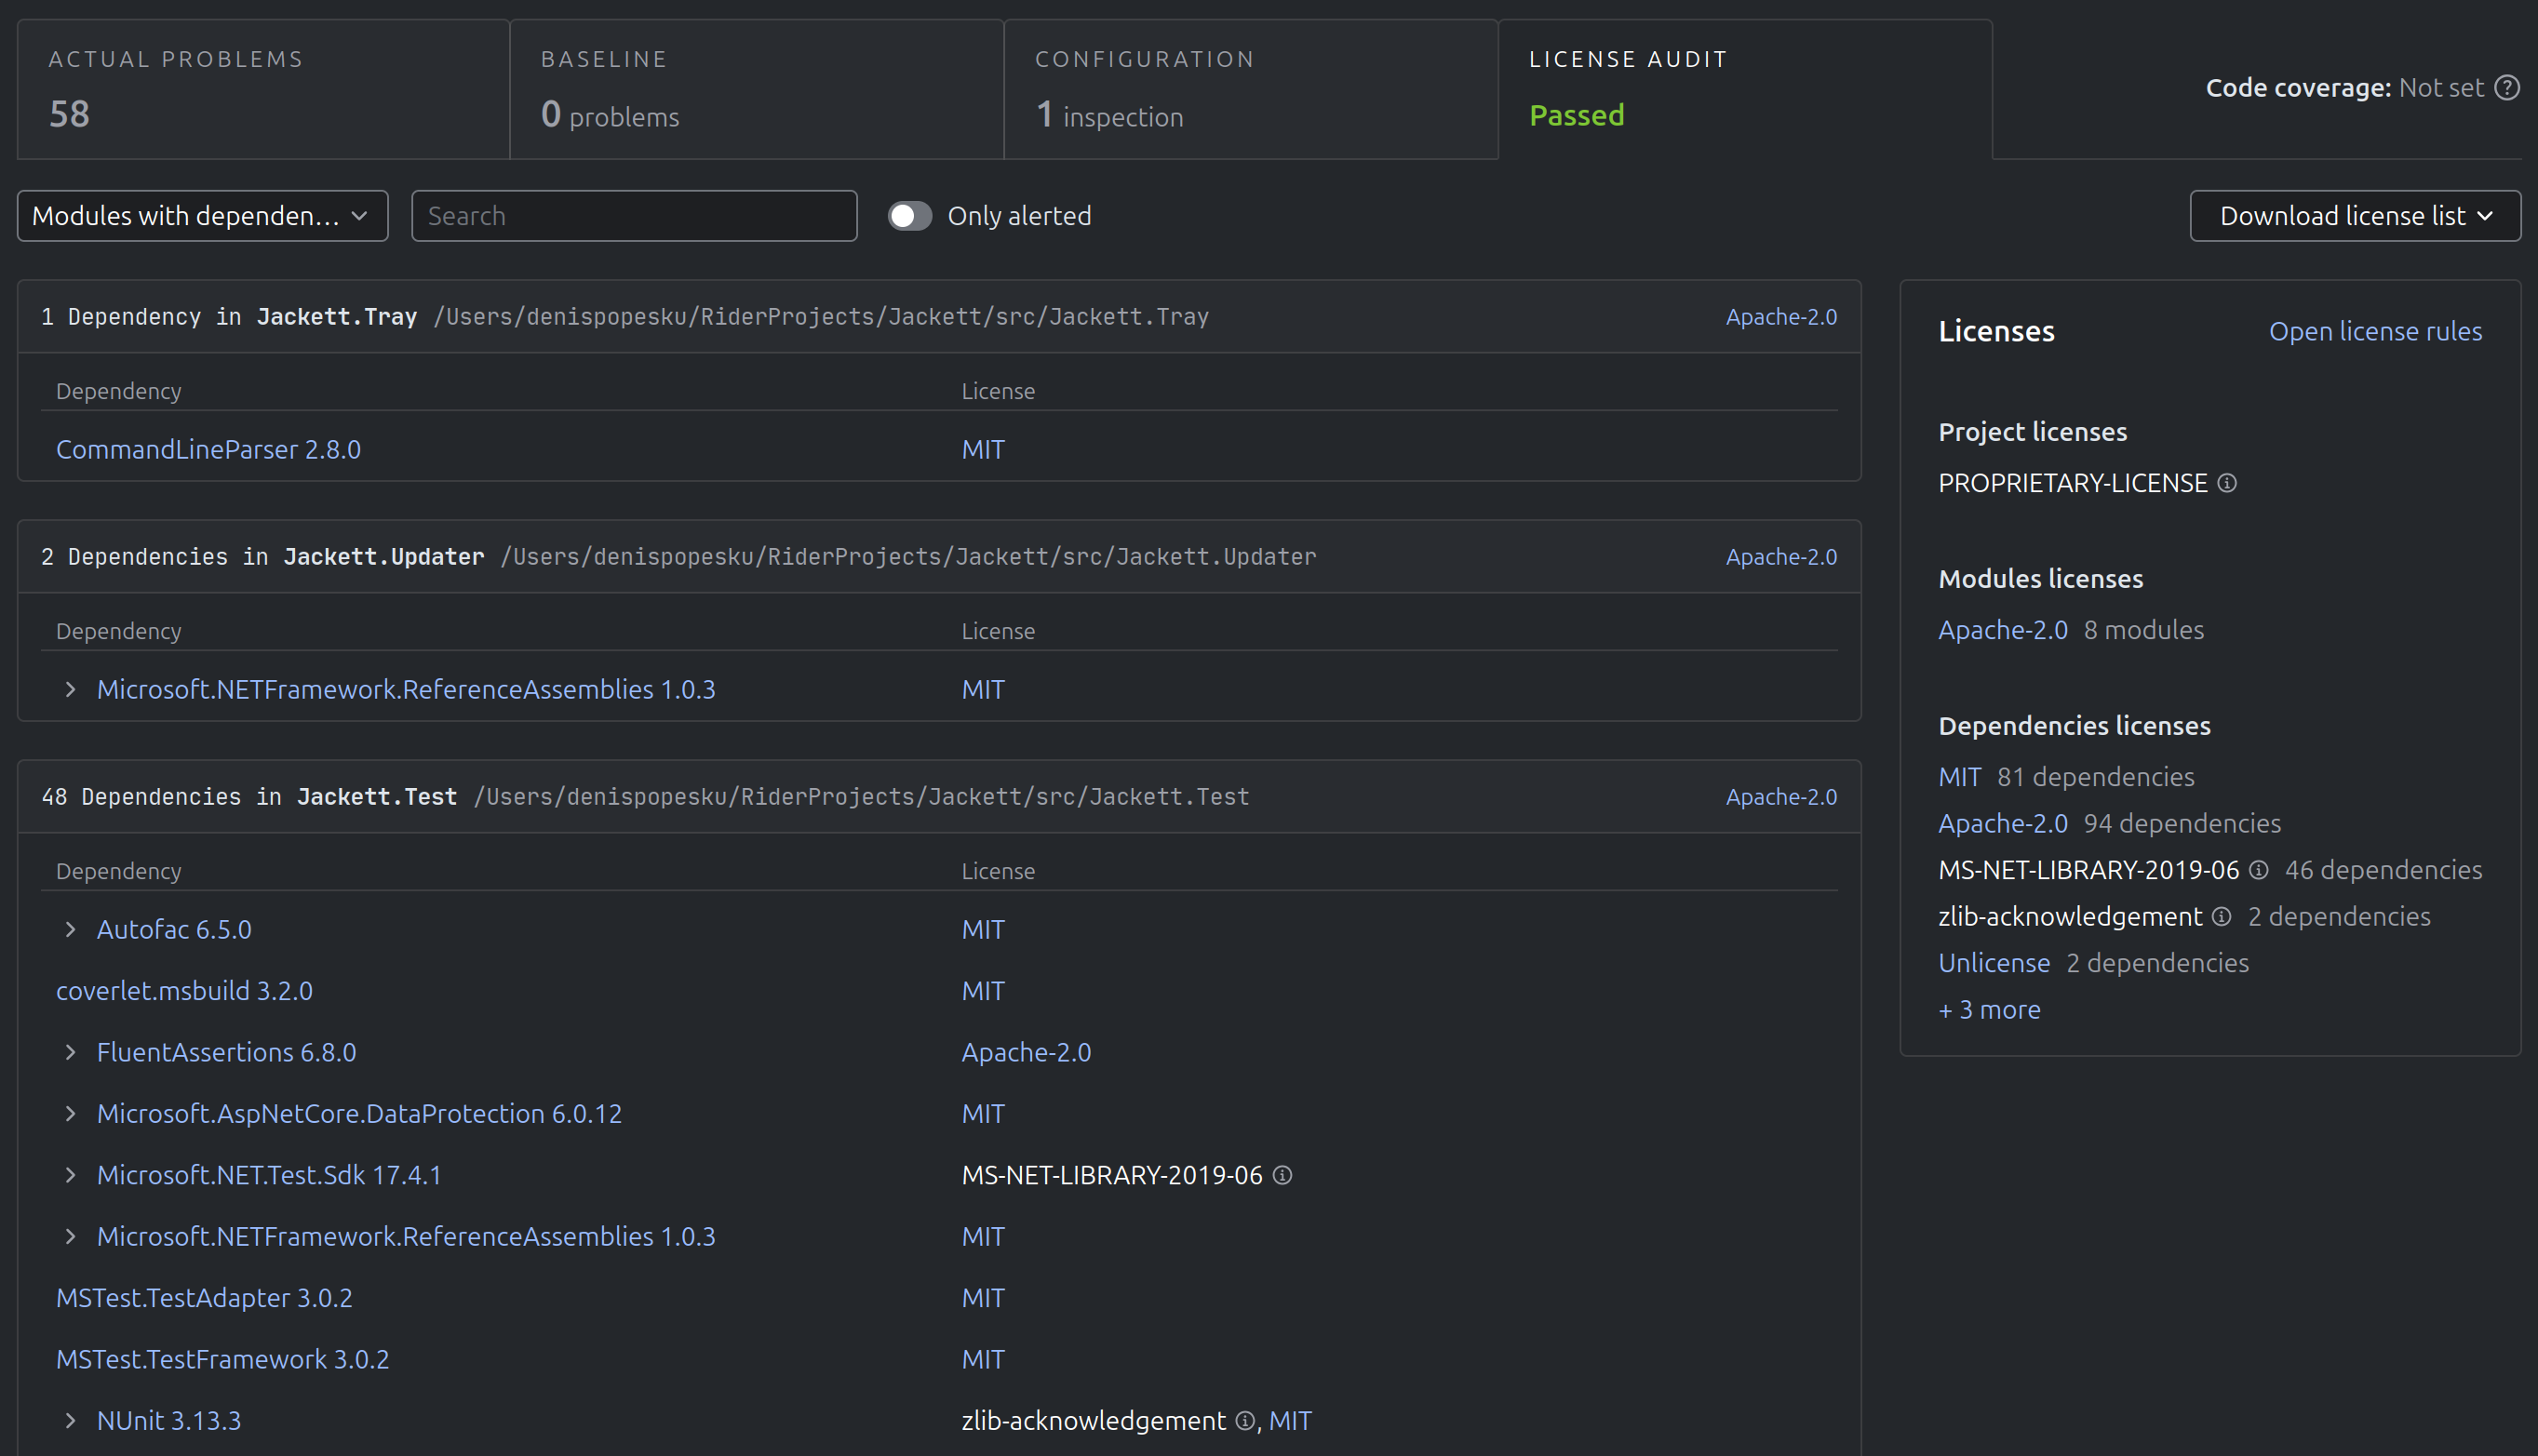Expand the FluentAssertions 6.8.0 row
This screenshot has width=2538, height=1456.
(70, 1053)
